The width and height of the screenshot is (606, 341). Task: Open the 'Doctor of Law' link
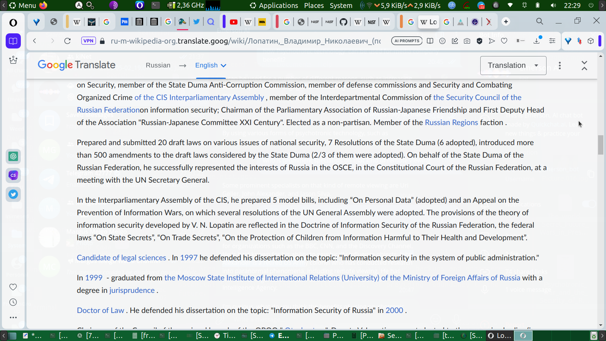(100, 310)
